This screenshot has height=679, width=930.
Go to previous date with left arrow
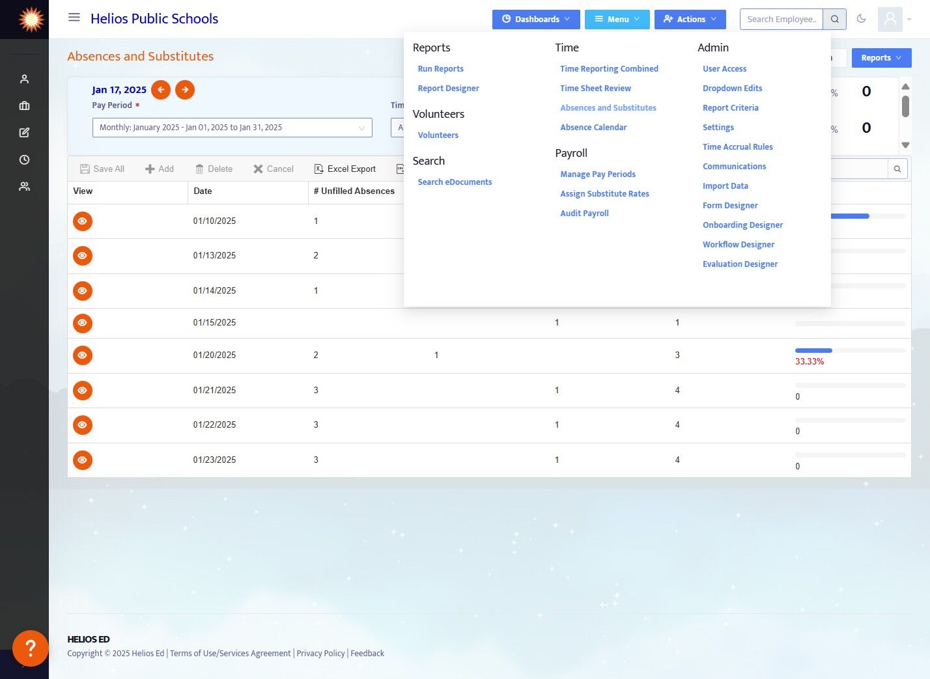tap(161, 90)
